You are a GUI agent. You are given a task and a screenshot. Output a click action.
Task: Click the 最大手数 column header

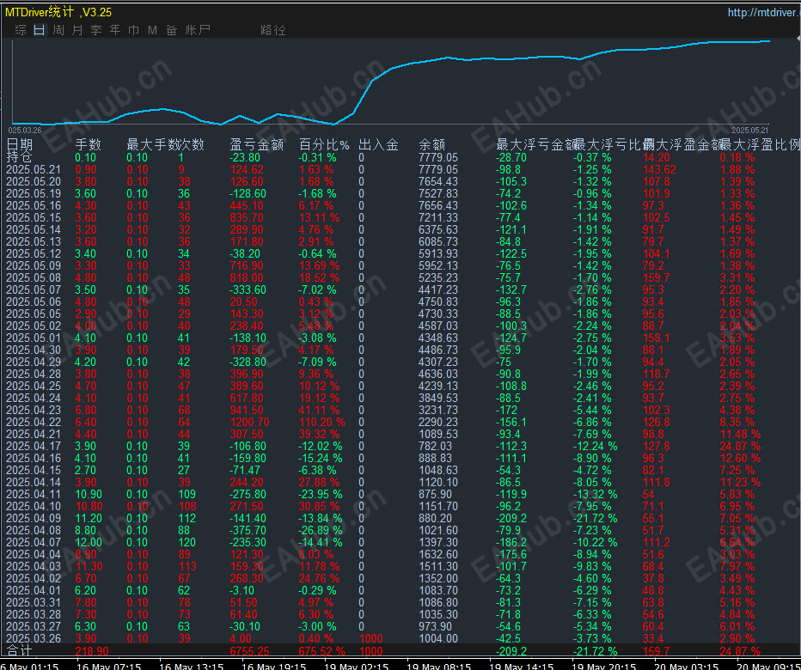point(153,144)
